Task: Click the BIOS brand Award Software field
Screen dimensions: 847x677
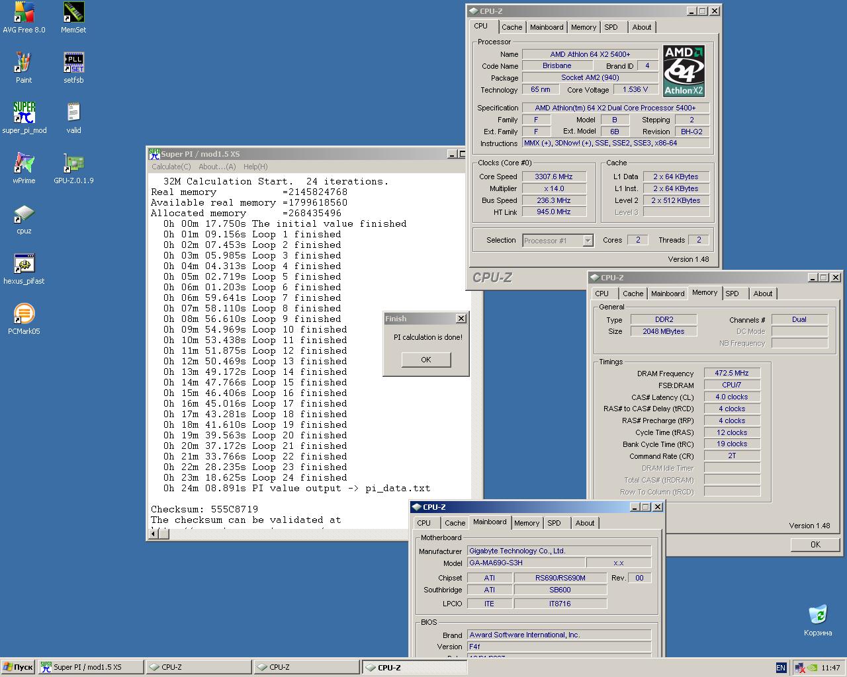Action: 559,635
